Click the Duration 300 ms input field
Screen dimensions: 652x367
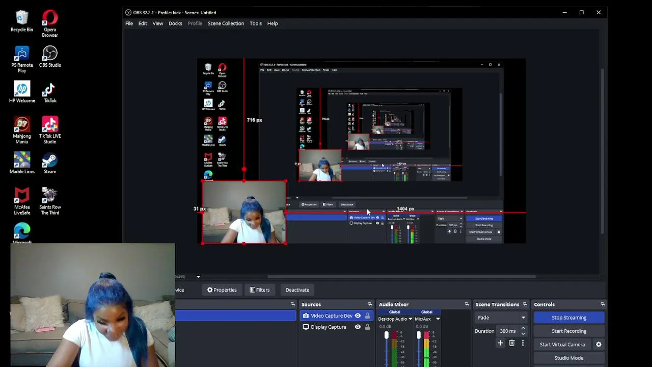point(508,331)
